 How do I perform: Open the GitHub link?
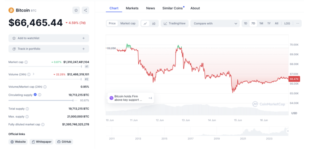click(64, 142)
